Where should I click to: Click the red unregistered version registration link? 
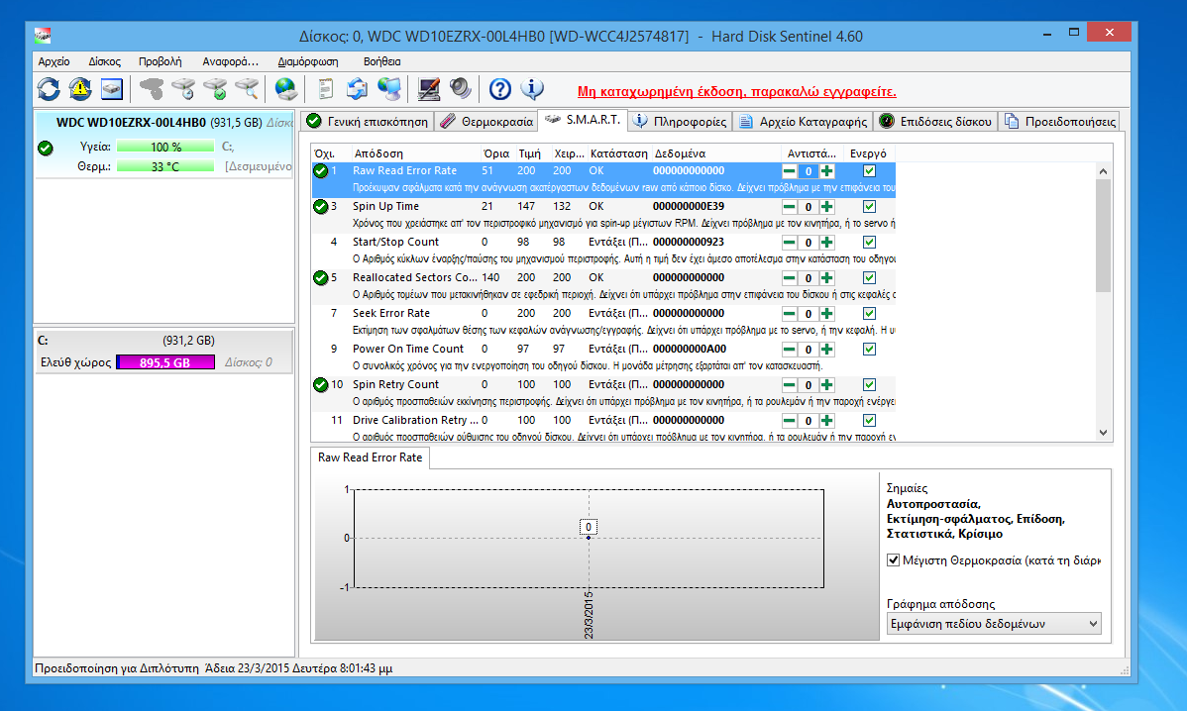click(736, 91)
